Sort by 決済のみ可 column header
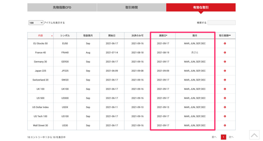The height and width of the screenshot is (141, 263). tap(137, 35)
